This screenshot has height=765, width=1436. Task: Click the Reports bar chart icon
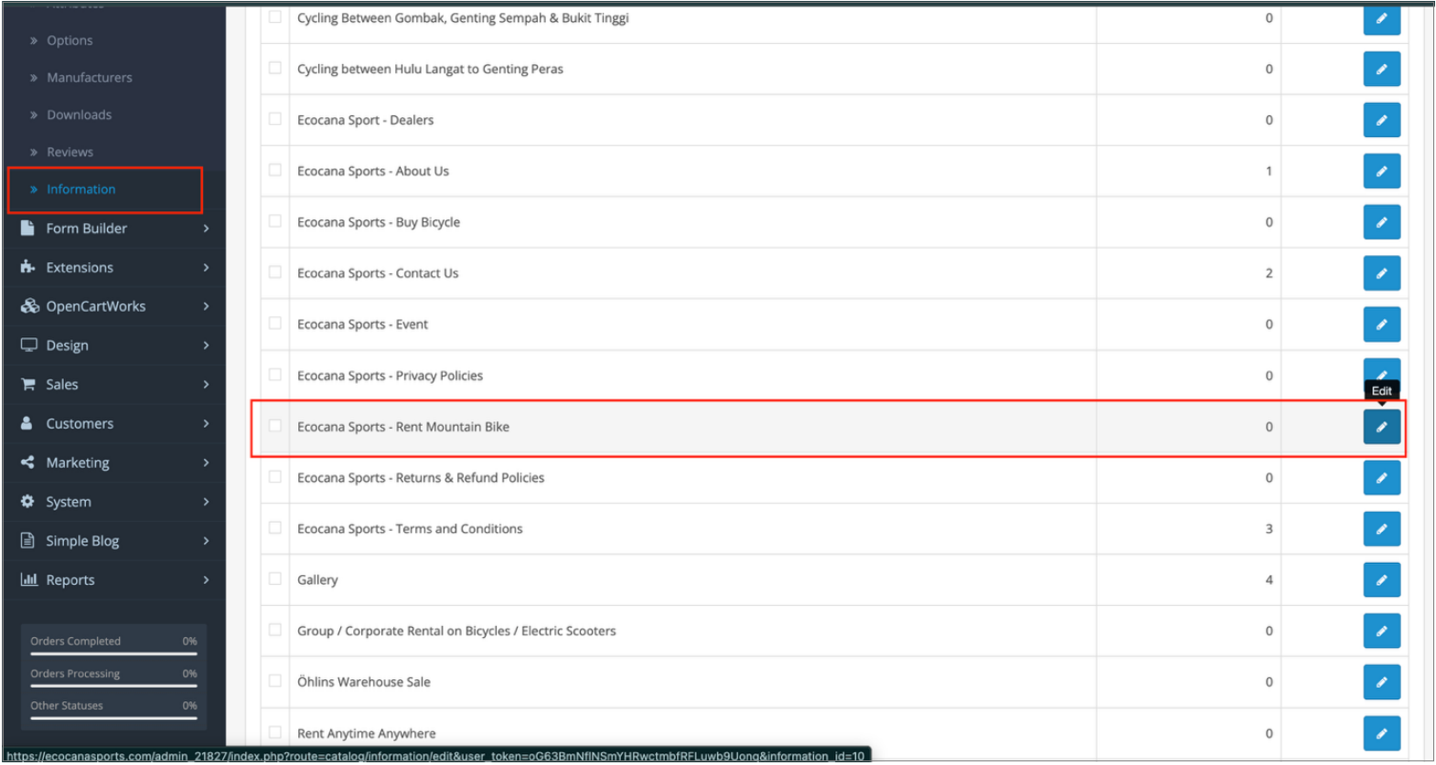pyautogui.click(x=28, y=579)
